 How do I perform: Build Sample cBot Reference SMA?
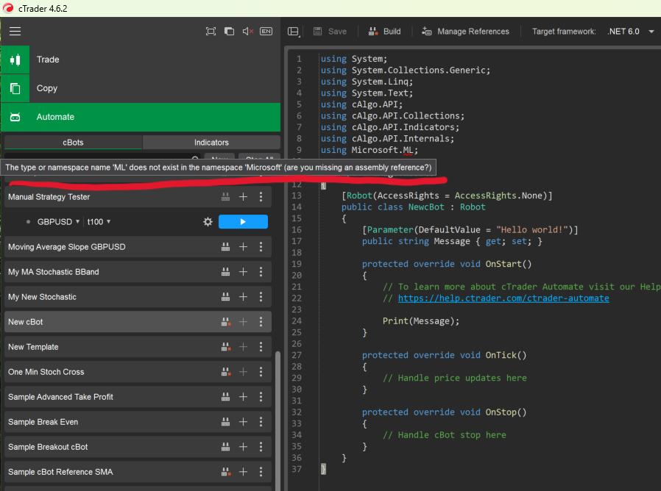click(x=226, y=472)
